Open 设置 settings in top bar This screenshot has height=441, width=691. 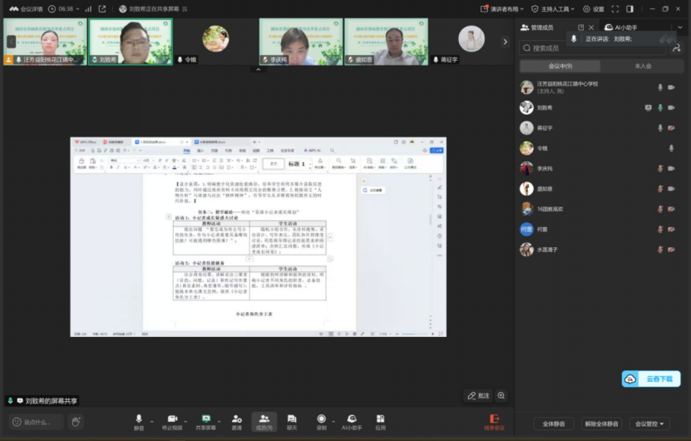pos(593,9)
